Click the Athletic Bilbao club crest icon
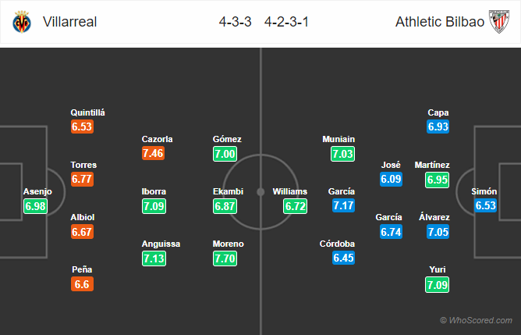This screenshot has height=335, width=521. (499, 22)
